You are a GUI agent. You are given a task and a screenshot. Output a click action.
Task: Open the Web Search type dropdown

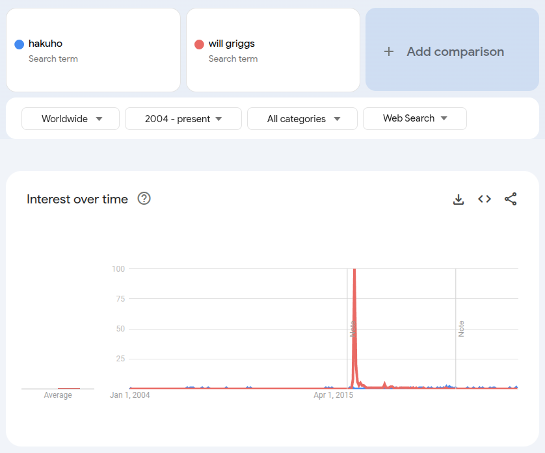415,118
